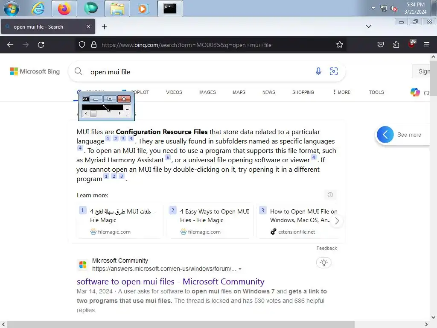This screenshot has width=437, height=328.
Task: Switch to the News results tab
Action: [269, 92]
